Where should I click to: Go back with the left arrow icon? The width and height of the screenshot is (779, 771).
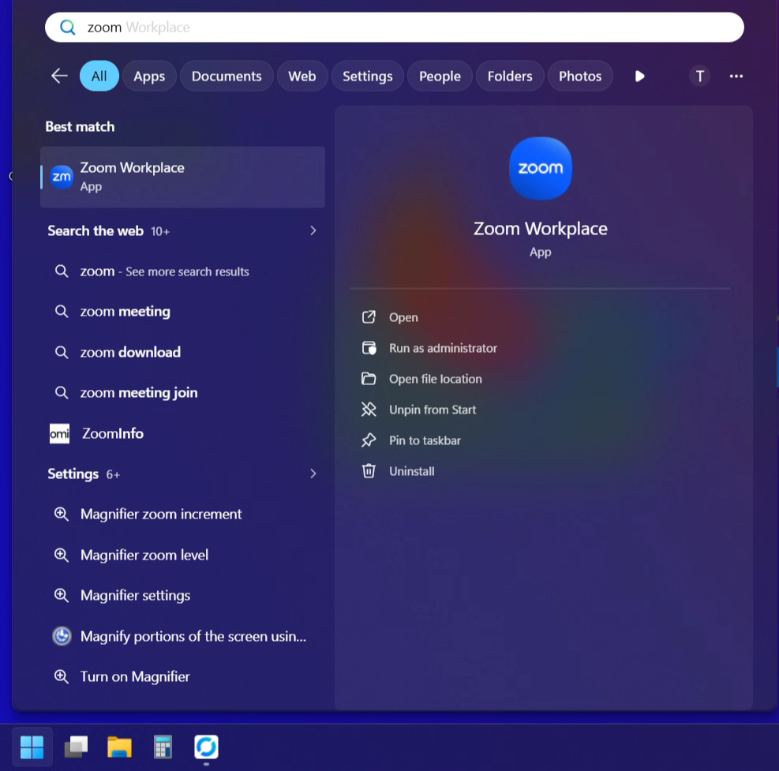60,76
